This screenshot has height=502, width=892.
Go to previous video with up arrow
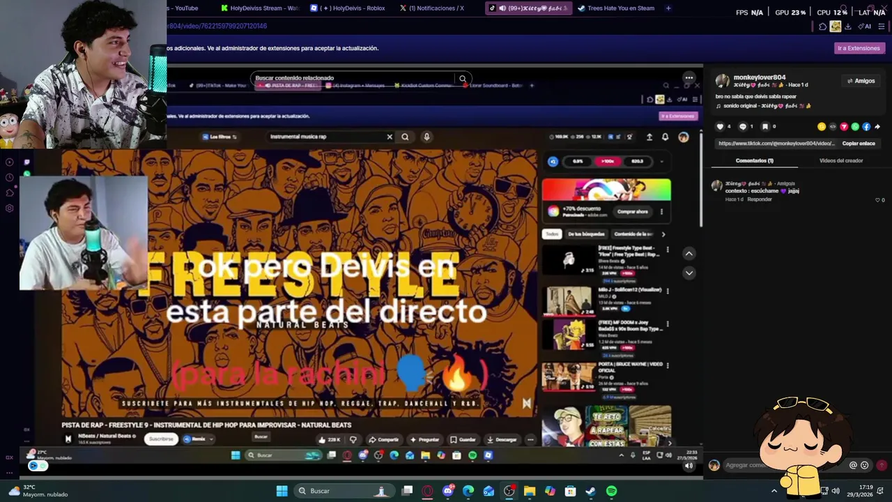coord(689,254)
